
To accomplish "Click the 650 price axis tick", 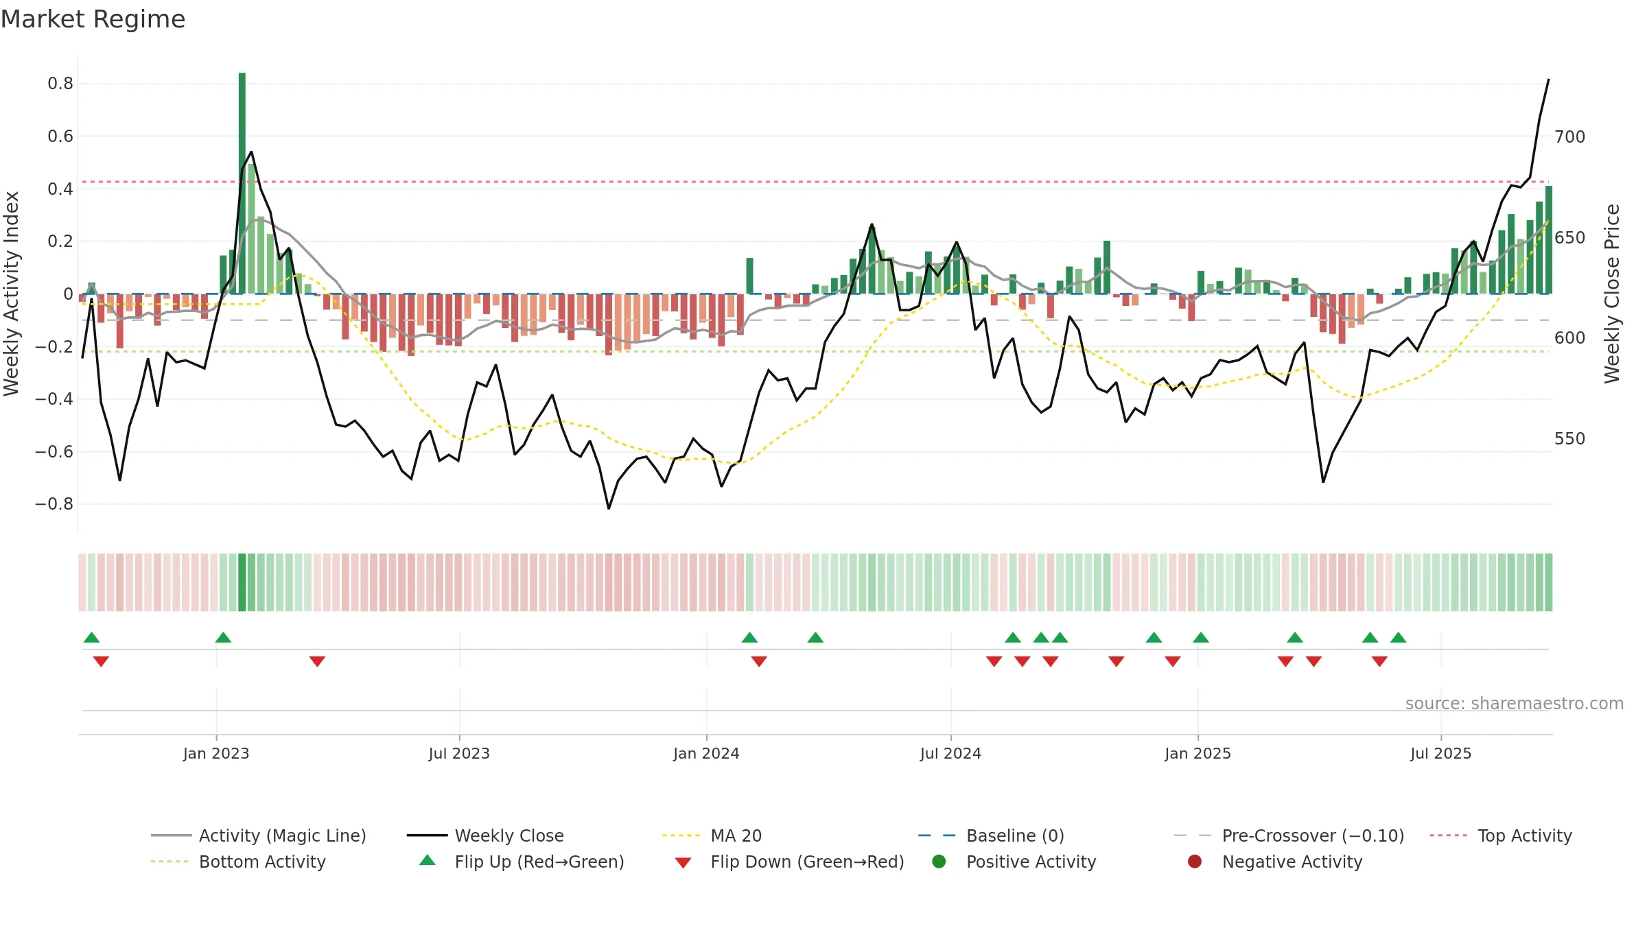I will [1569, 237].
